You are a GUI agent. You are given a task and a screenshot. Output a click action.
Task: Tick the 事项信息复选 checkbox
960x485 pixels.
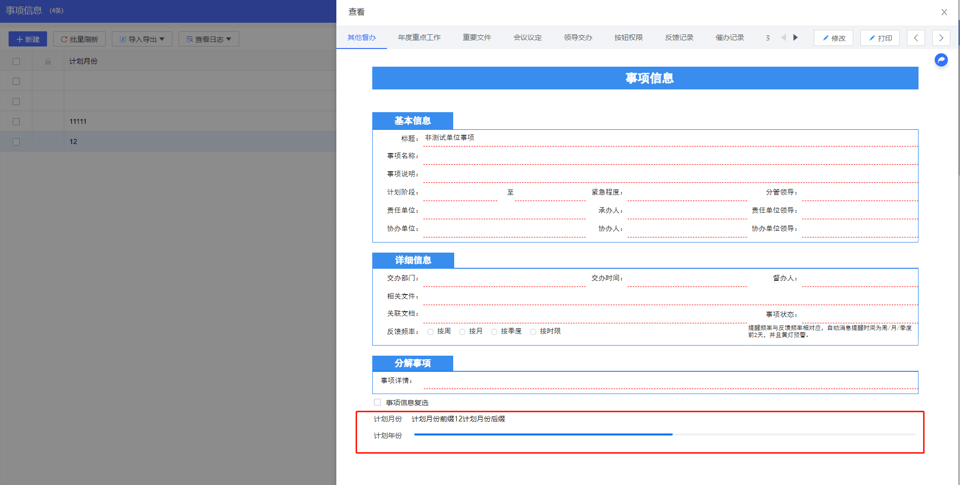coord(377,402)
